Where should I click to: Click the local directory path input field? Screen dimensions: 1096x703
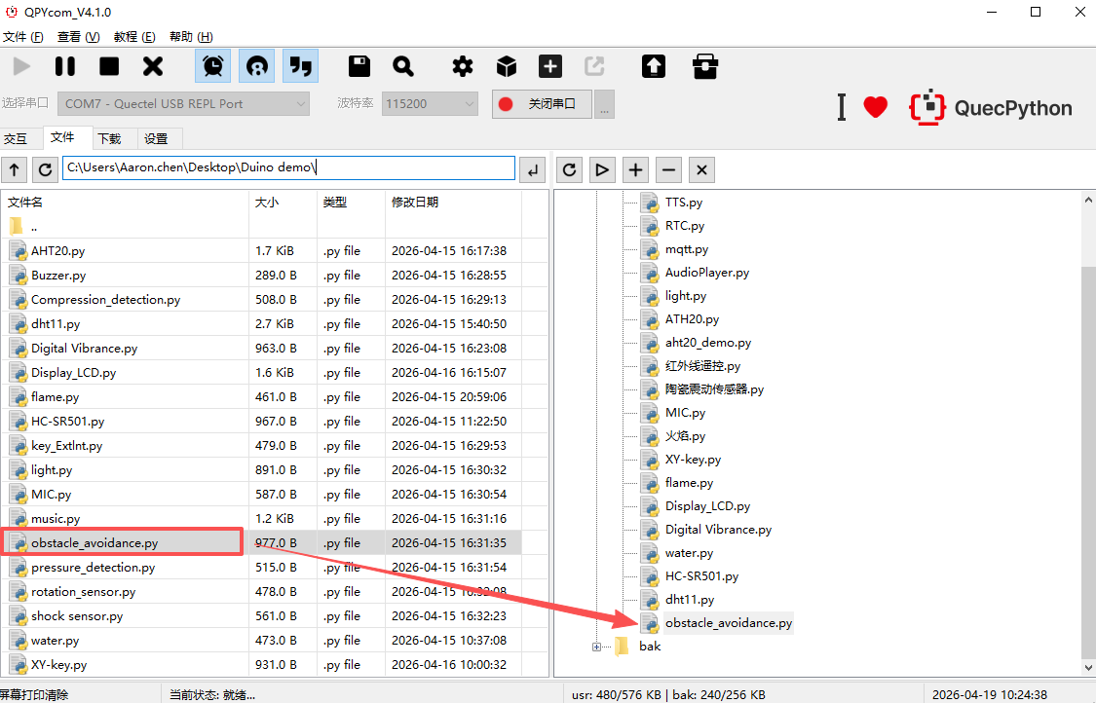288,167
